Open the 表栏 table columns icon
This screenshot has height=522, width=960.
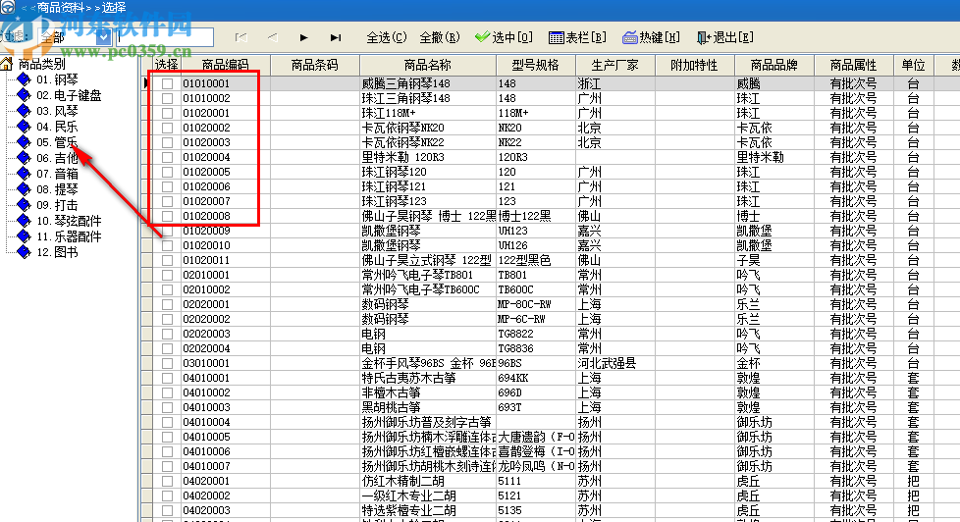[x=556, y=38]
